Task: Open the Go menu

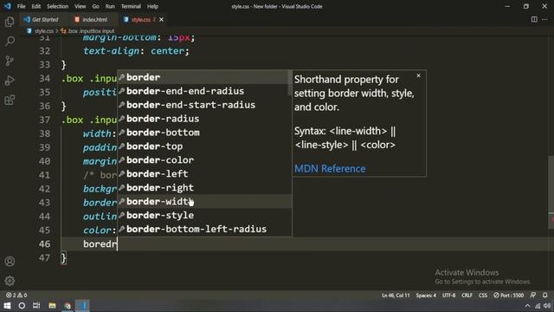Action: (x=96, y=6)
